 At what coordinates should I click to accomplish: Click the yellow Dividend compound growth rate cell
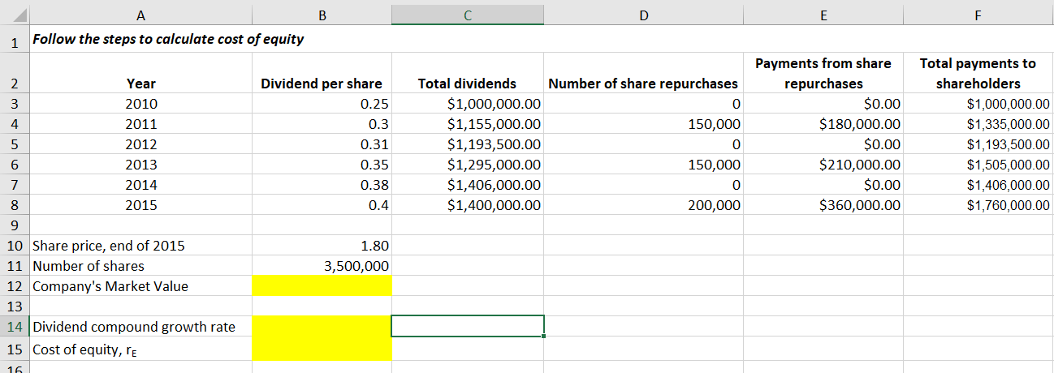click(322, 327)
